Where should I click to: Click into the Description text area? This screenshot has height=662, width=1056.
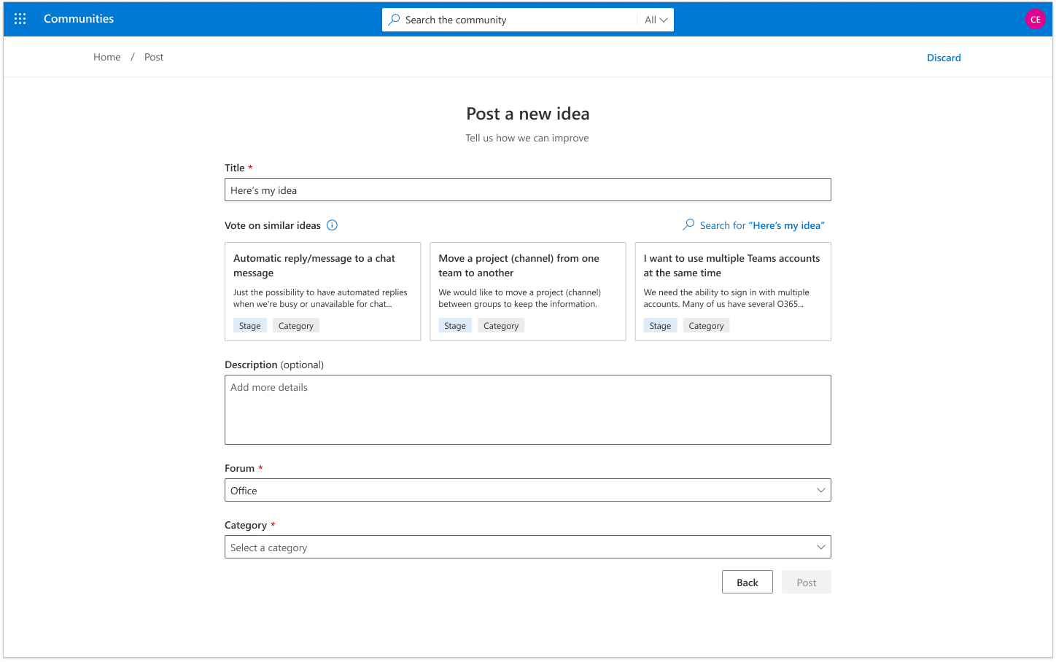(x=527, y=409)
